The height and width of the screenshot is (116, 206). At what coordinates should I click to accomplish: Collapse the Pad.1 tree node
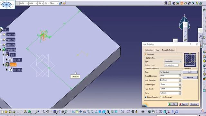[x=4, y=54]
